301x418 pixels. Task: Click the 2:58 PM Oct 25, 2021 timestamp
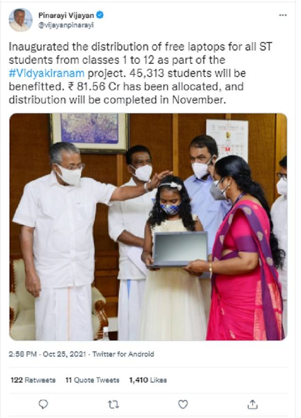[x=47, y=354]
